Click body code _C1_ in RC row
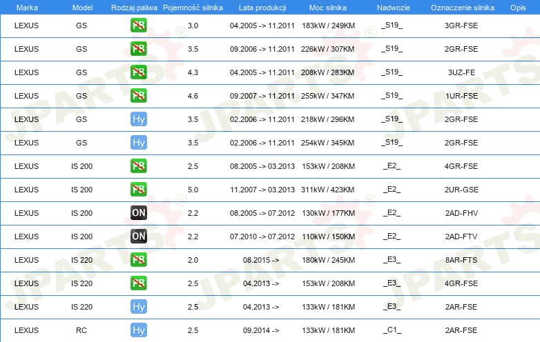 click(x=392, y=330)
